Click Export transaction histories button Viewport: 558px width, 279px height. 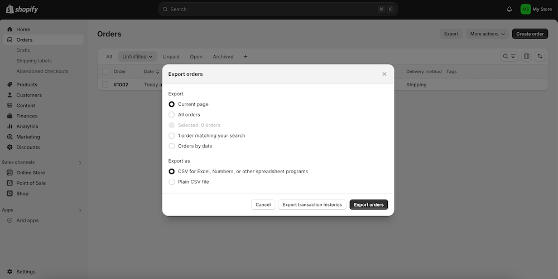point(312,204)
